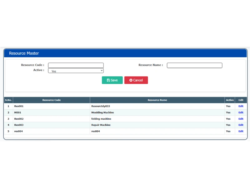Edit the folding machine resource

[x=241, y=118]
